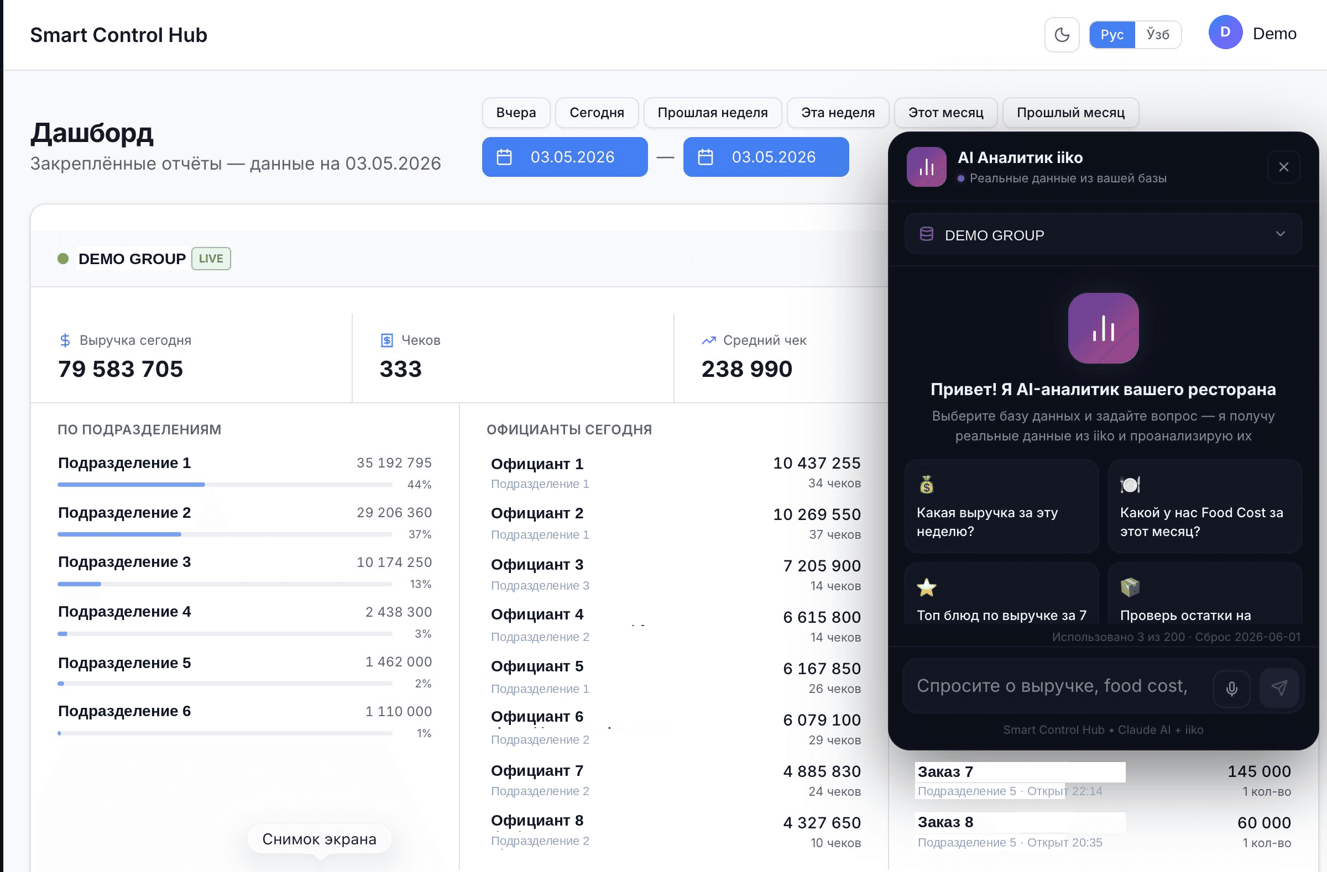Screen dimensions: 1327x872
Task: Click the green status dot of DEMO GROUP
Action: point(63,259)
